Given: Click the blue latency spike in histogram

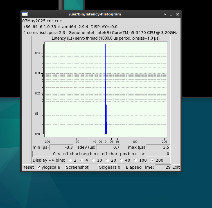Looking at the screenshot, I should click(x=106, y=89).
